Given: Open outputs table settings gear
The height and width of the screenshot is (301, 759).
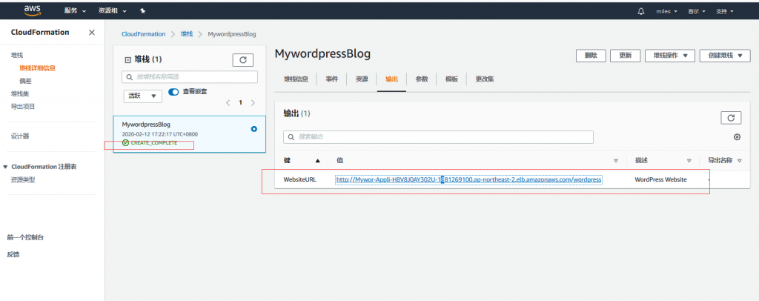Looking at the screenshot, I should [x=737, y=137].
